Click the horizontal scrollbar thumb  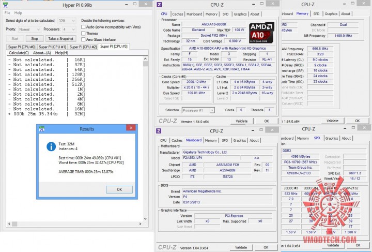(14, 224)
